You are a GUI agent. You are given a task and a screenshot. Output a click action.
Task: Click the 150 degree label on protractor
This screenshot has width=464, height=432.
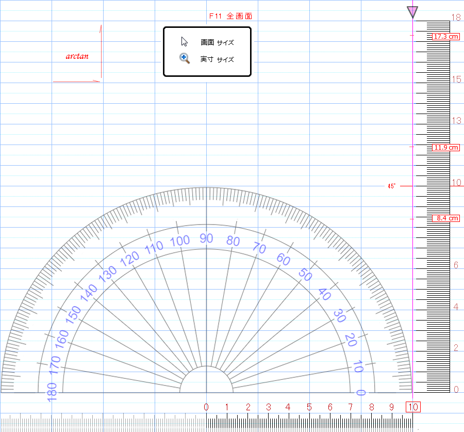pos(74,313)
